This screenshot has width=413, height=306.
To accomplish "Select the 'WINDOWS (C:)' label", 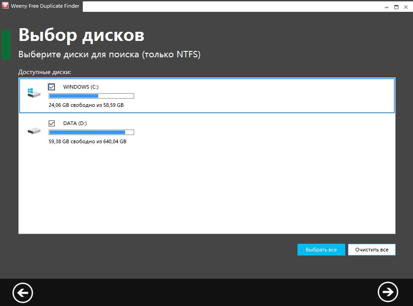I will 81,87.
